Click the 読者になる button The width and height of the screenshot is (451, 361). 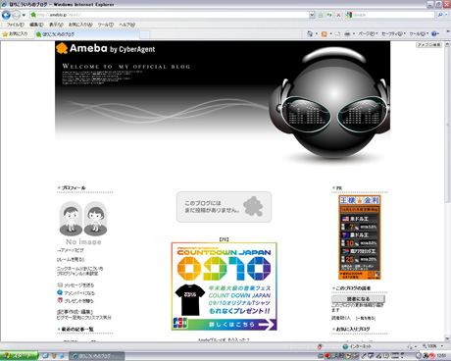pyautogui.click(x=358, y=299)
